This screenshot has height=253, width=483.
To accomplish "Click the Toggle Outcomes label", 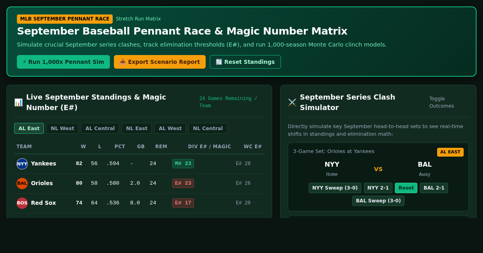I will tap(442, 102).
